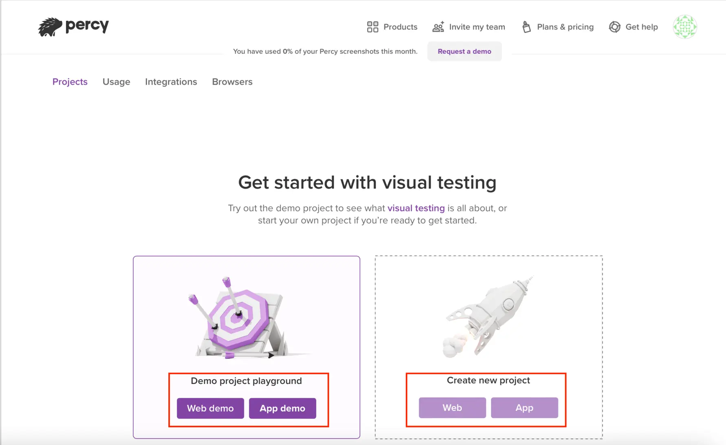The width and height of the screenshot is (726, 445).
Task: Create a new Web project
Action: [452, 408]
